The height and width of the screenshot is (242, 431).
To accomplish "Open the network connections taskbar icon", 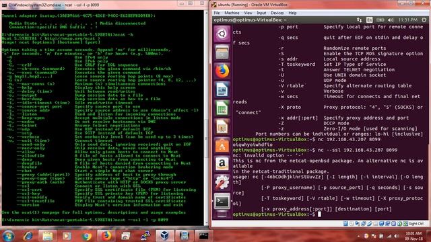I will (x=145, y=236).
